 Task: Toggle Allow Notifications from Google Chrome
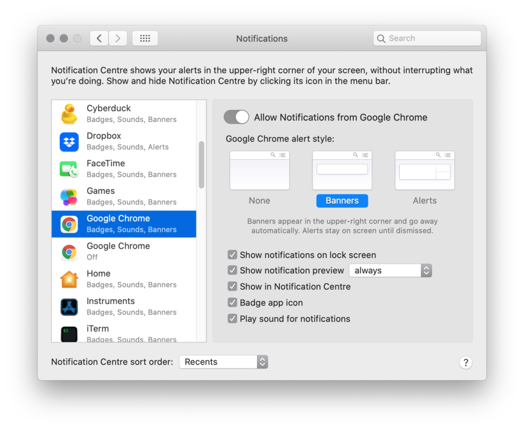tap(236, 117)
